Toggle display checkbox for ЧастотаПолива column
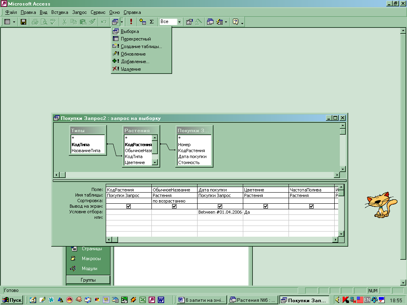Viewport: 407px width, 305px height. pos(311,207)
